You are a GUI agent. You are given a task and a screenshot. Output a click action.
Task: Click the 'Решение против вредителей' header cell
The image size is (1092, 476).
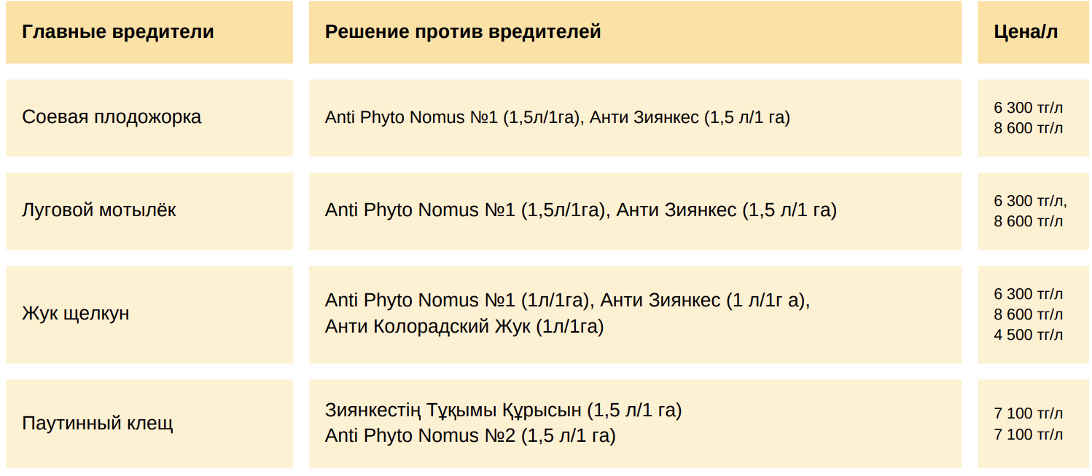(x=635, y=32)
